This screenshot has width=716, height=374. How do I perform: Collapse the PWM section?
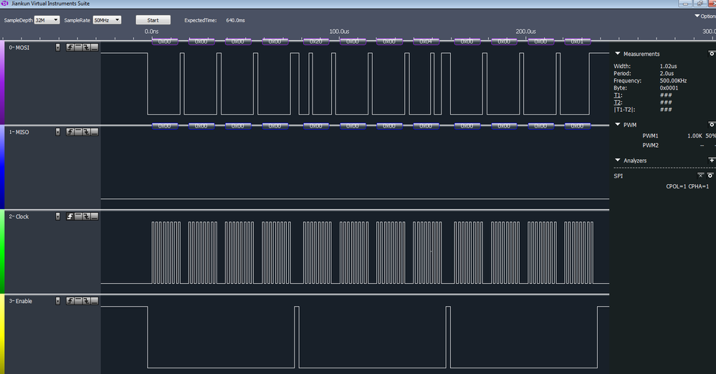[617, 124]
